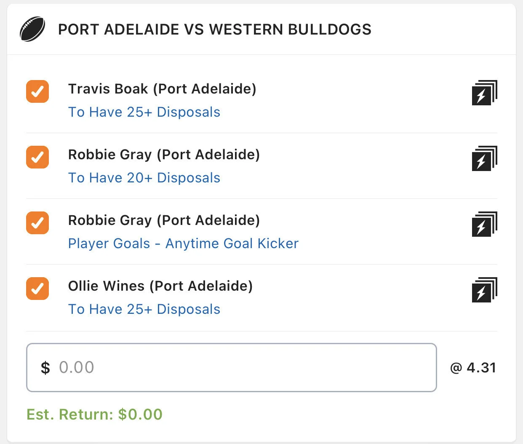Uncheck Travis Boak 25+ Disposals selection
The image size is (523, 444).
[37, 91]
